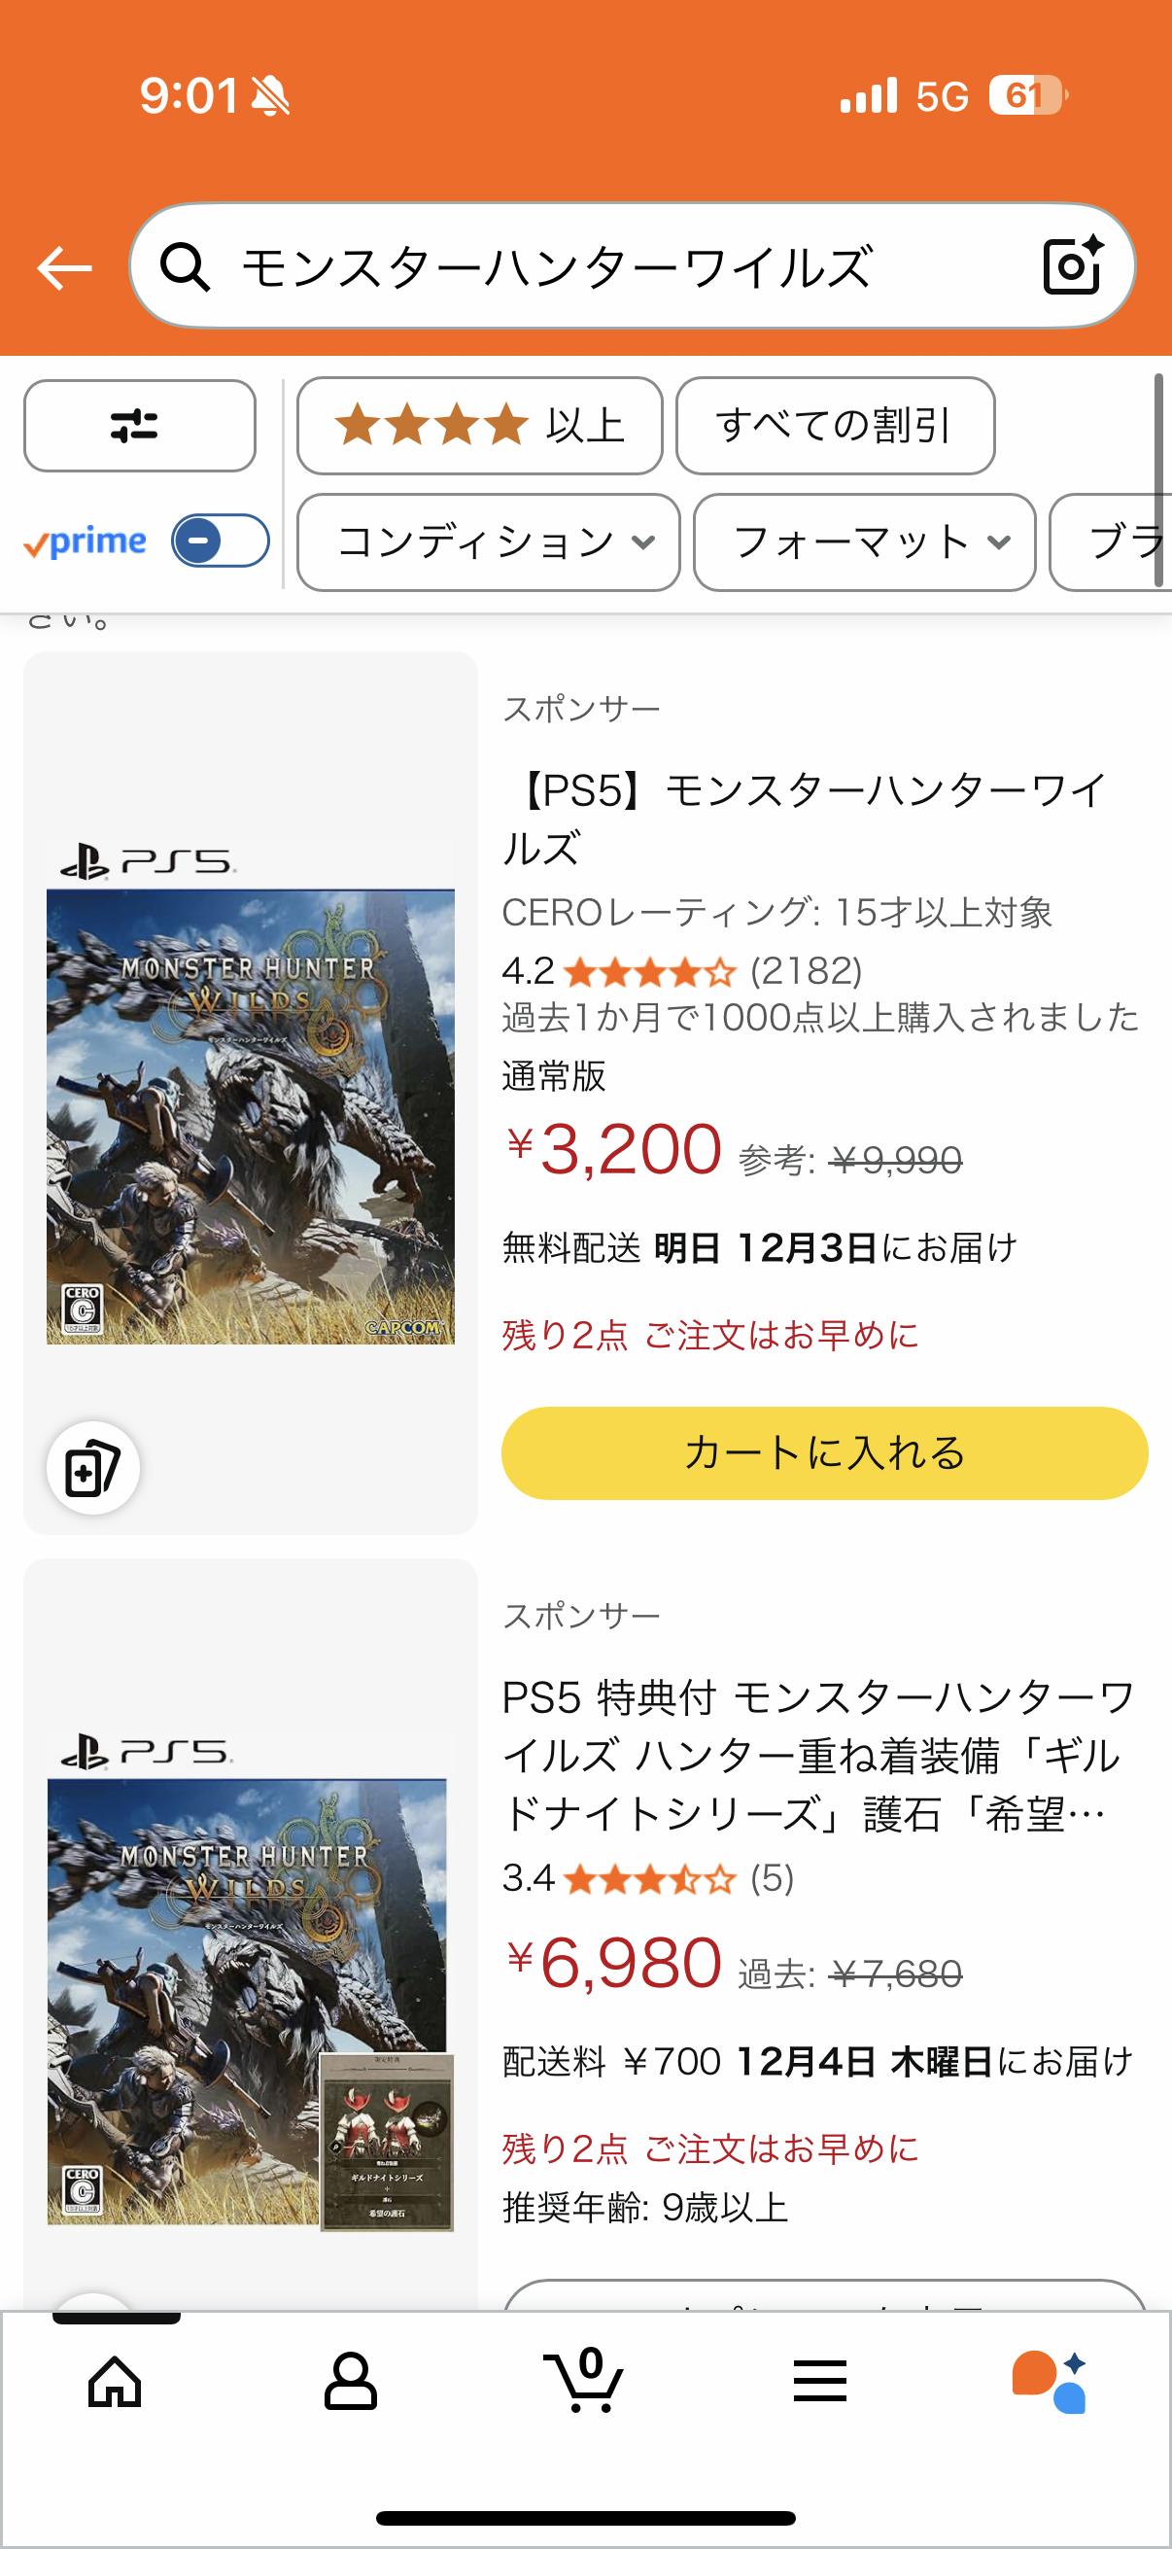
Task: Open the filter sliders icon
Action: [139, 426]
